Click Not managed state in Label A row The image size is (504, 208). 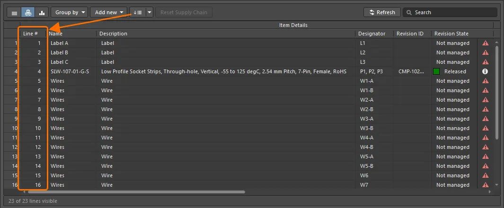pyautogui.click(x=453, y=43)
